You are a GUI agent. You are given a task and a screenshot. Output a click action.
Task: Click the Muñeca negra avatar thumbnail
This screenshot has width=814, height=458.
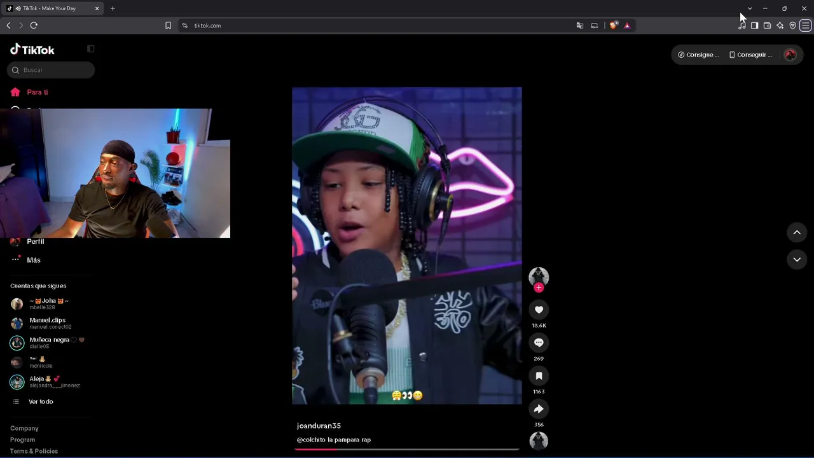tap(17, 343)
